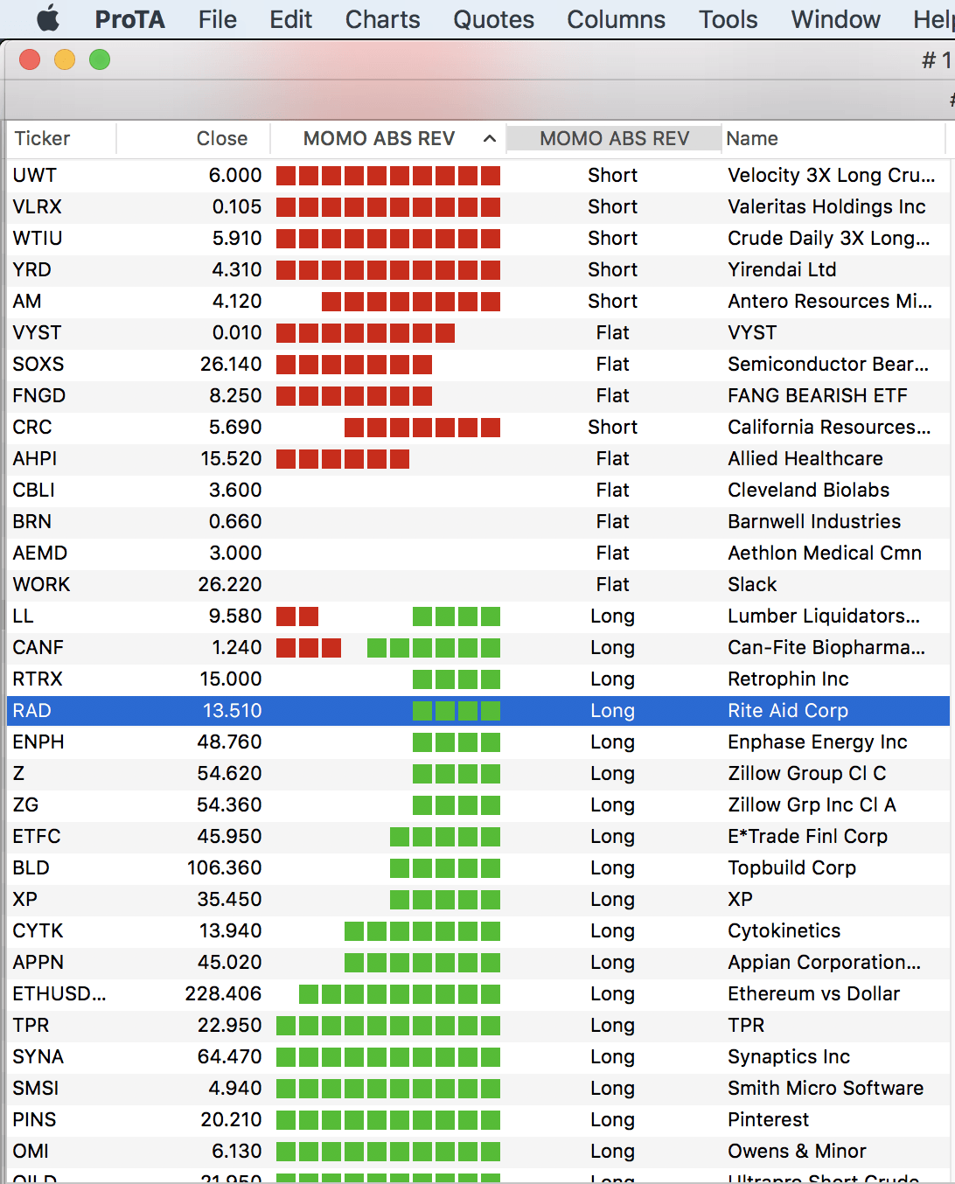955x1184 pixels.
Task: Click Short signal in UWT row
Action: pyautogui.click(x=612, y=175)
